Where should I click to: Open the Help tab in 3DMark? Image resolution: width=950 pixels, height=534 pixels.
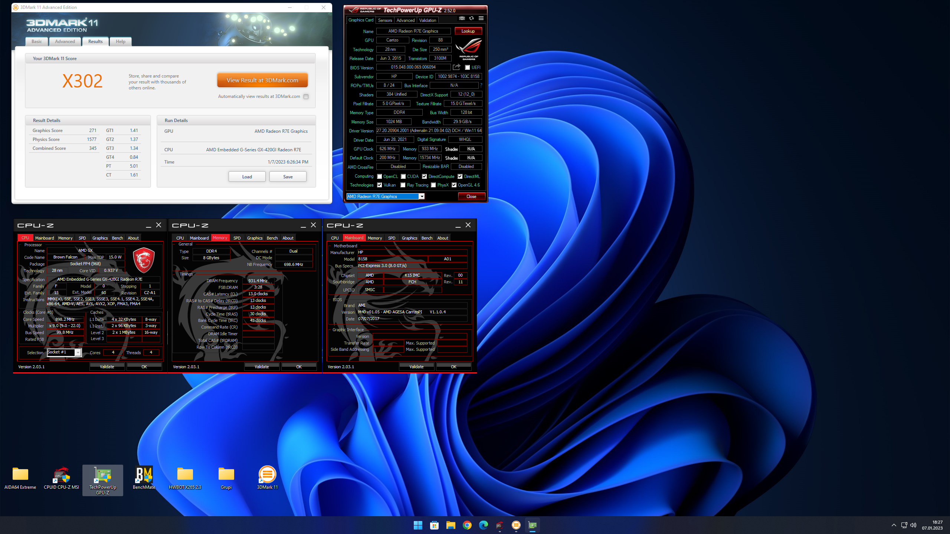tap(120, 42)
